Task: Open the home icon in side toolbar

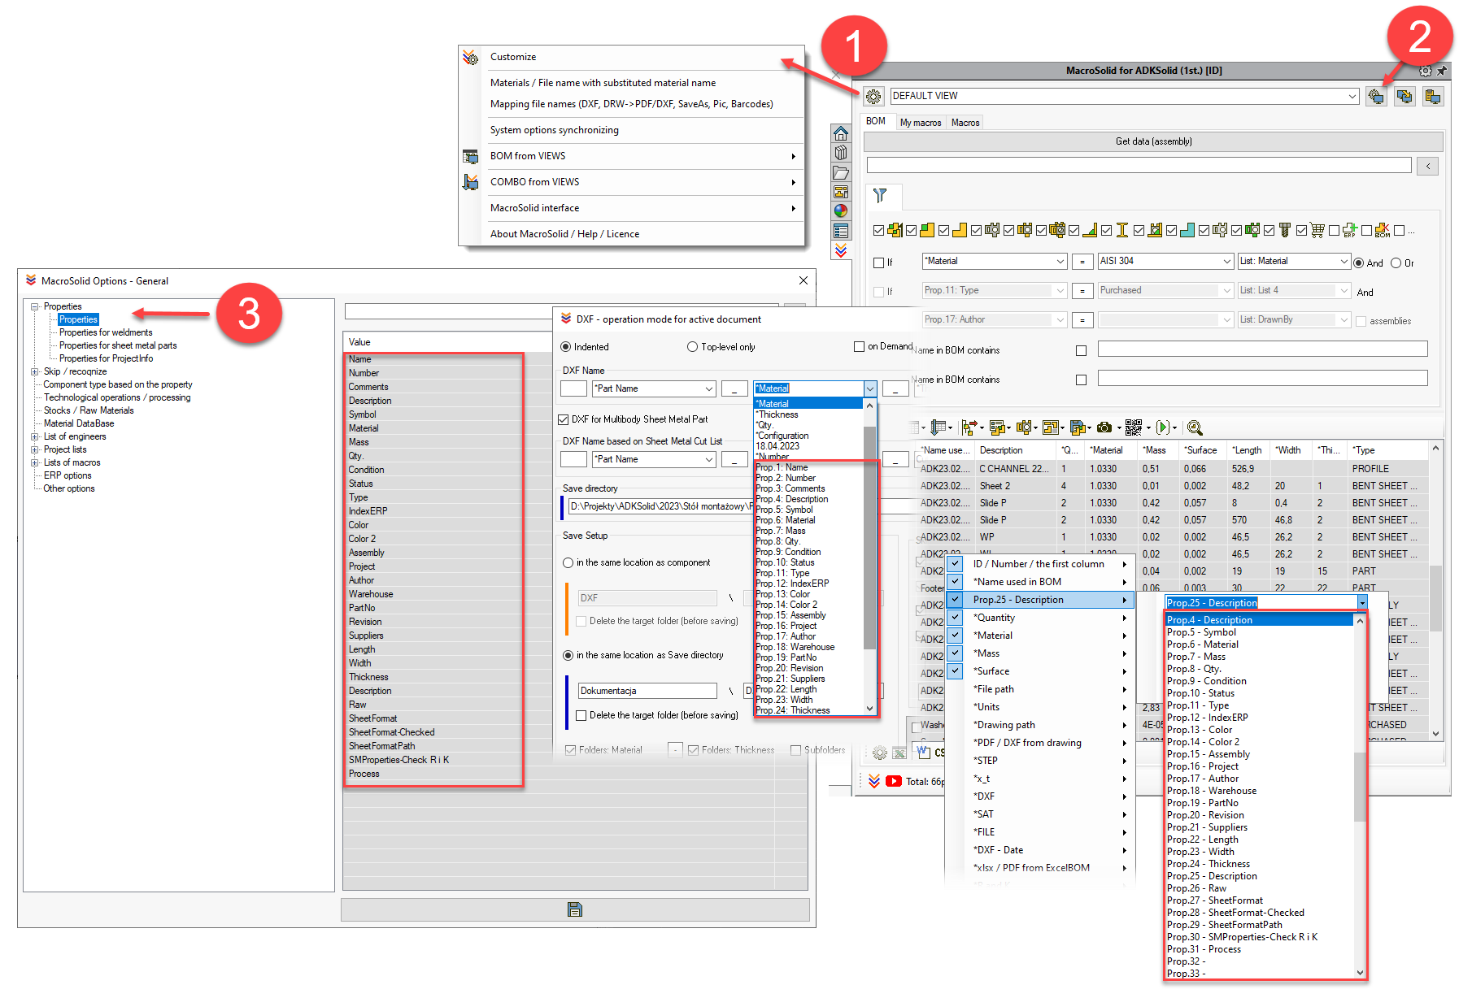Action: [841, 133]
